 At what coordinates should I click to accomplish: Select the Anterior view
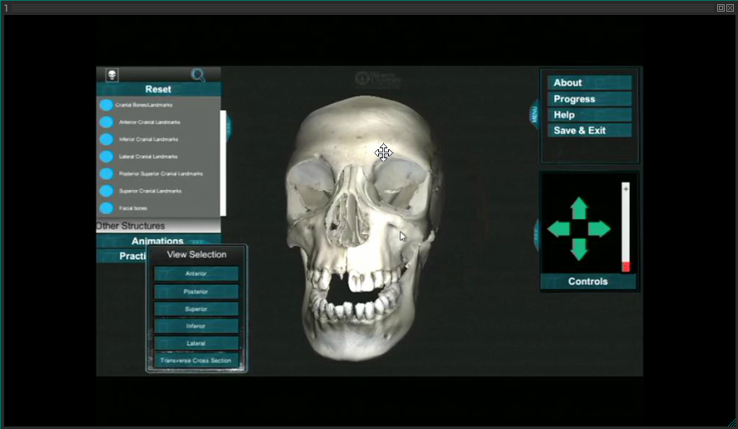[196, 273]
